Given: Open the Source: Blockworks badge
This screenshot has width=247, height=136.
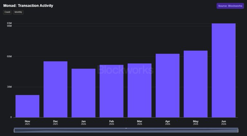Looking at the screenshot, I should coord(230,6).
